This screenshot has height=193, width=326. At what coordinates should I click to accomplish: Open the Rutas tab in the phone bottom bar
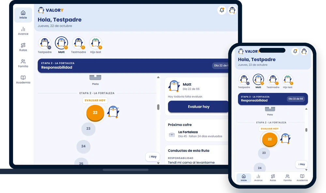pos(273,178)
